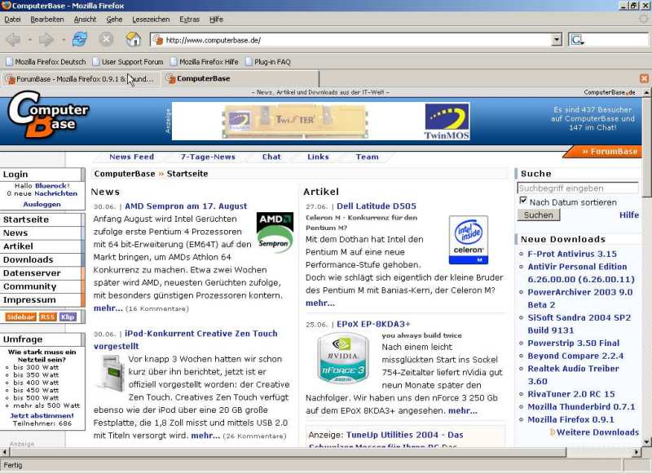The width and height of the screenshot is (652, 474).
Task: Open the Bearbeiten menu
Action: pos(47,19)
